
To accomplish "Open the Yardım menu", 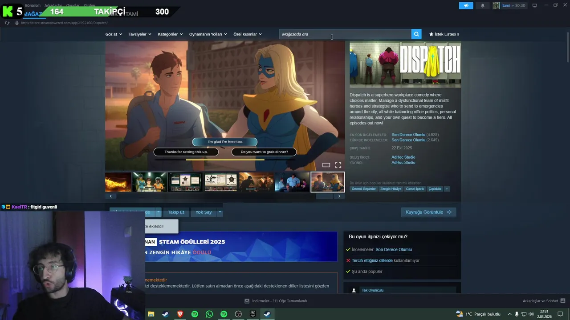I will 89,5.
